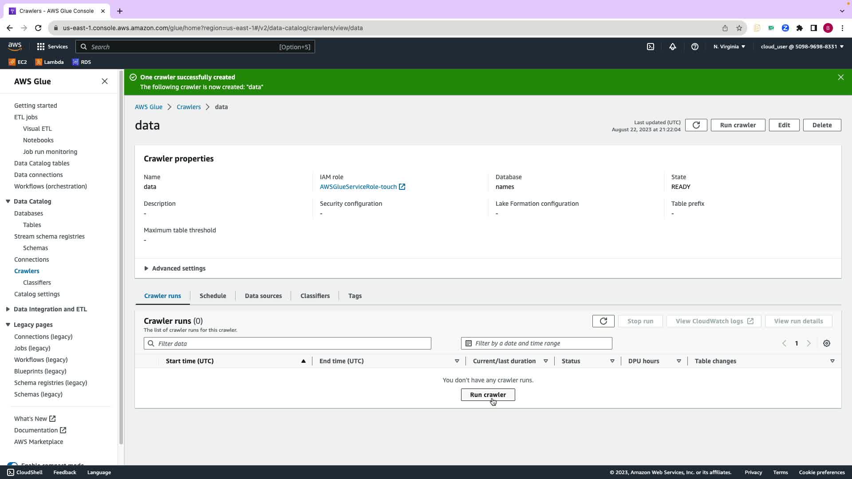
Task: Open CloudShell terminal icon in top bar
Action: (x=650, y=47)
